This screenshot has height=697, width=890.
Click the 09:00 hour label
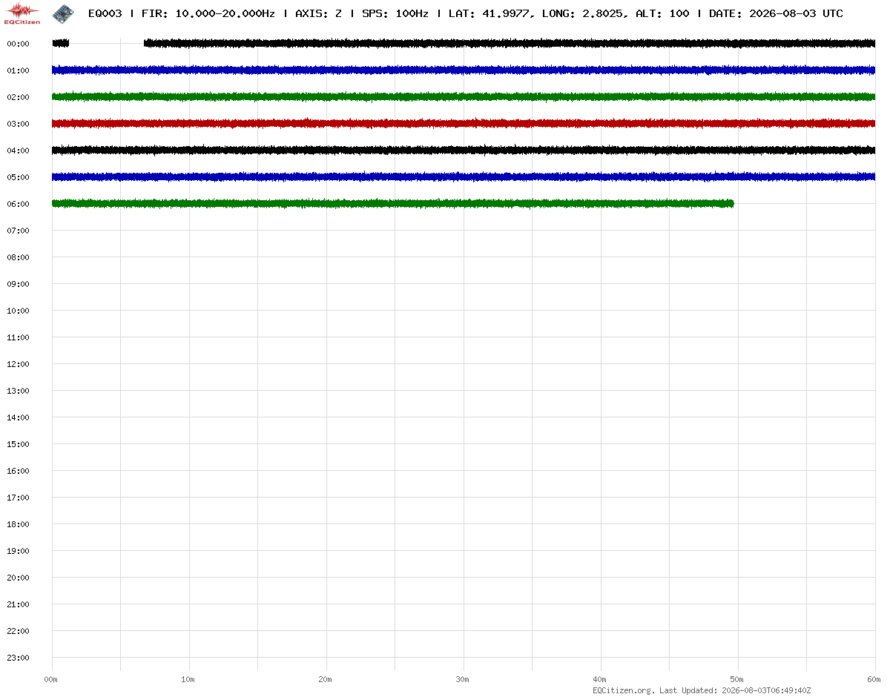[x=18, y=284]
